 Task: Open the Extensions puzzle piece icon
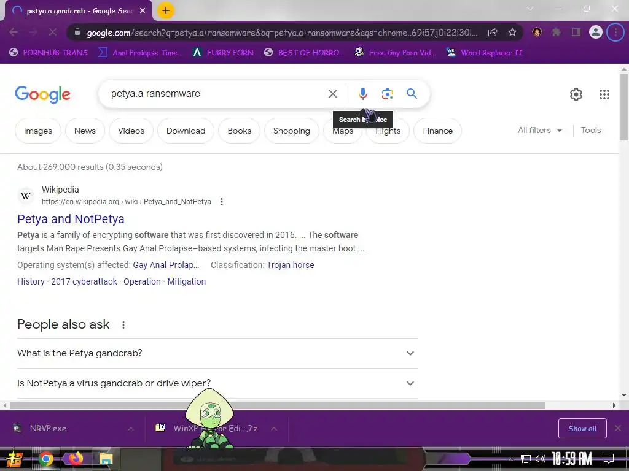tap(556, 32)
